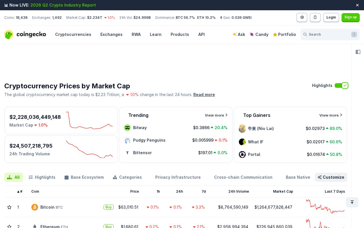Click the Coins 18,436 count
Viewport: 364px width, 228px height.
click(16, 18)
